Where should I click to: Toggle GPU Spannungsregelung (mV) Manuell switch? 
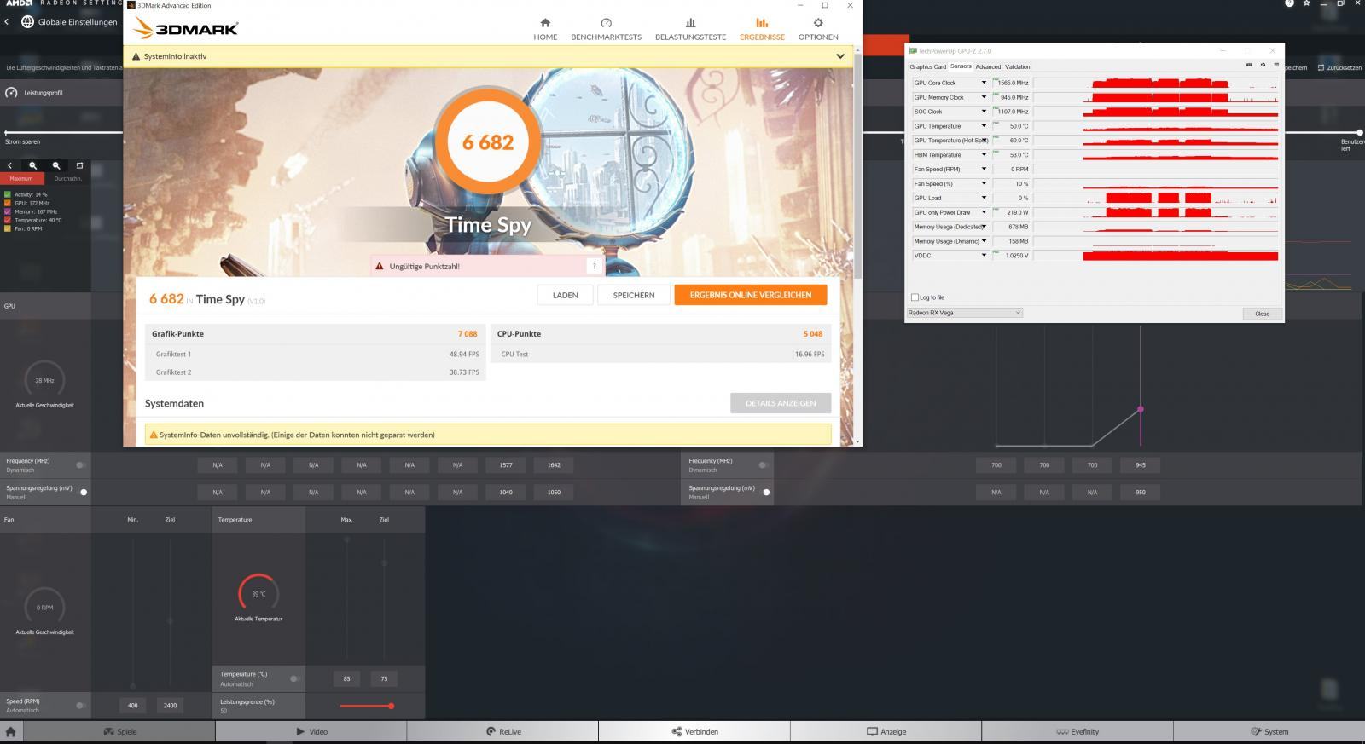[x=82, y=492]
